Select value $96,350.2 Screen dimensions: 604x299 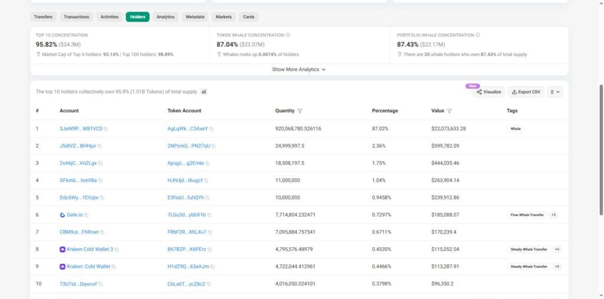coord(442,284)
